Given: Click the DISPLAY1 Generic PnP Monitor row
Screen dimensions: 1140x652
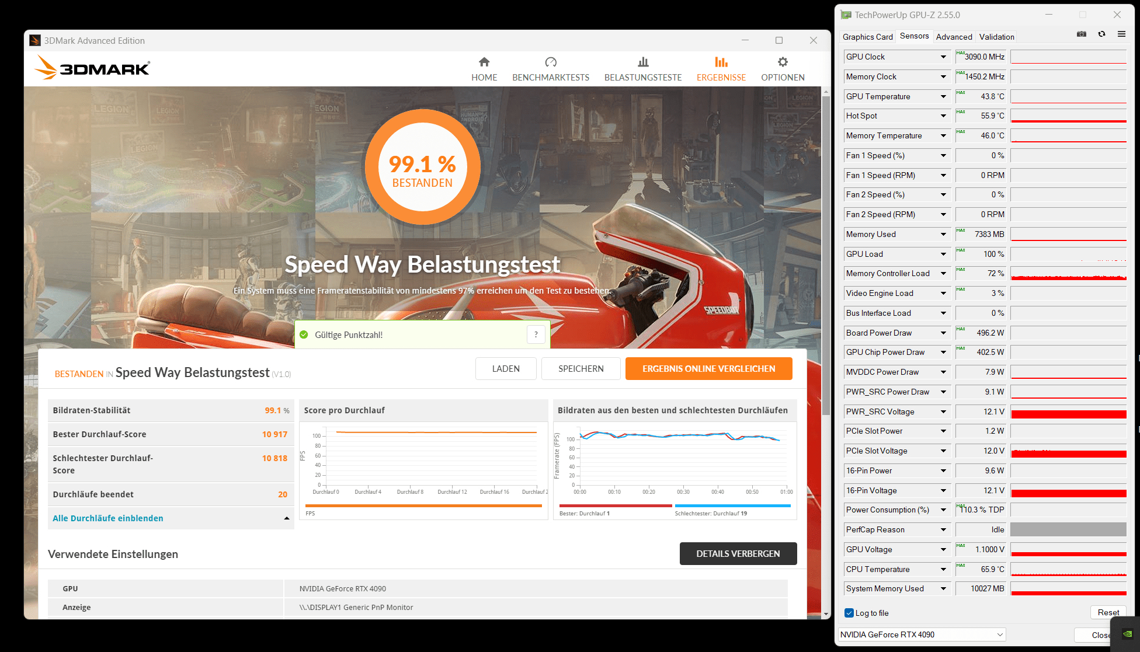Looking at the screenshot, I should coord(418,607).
